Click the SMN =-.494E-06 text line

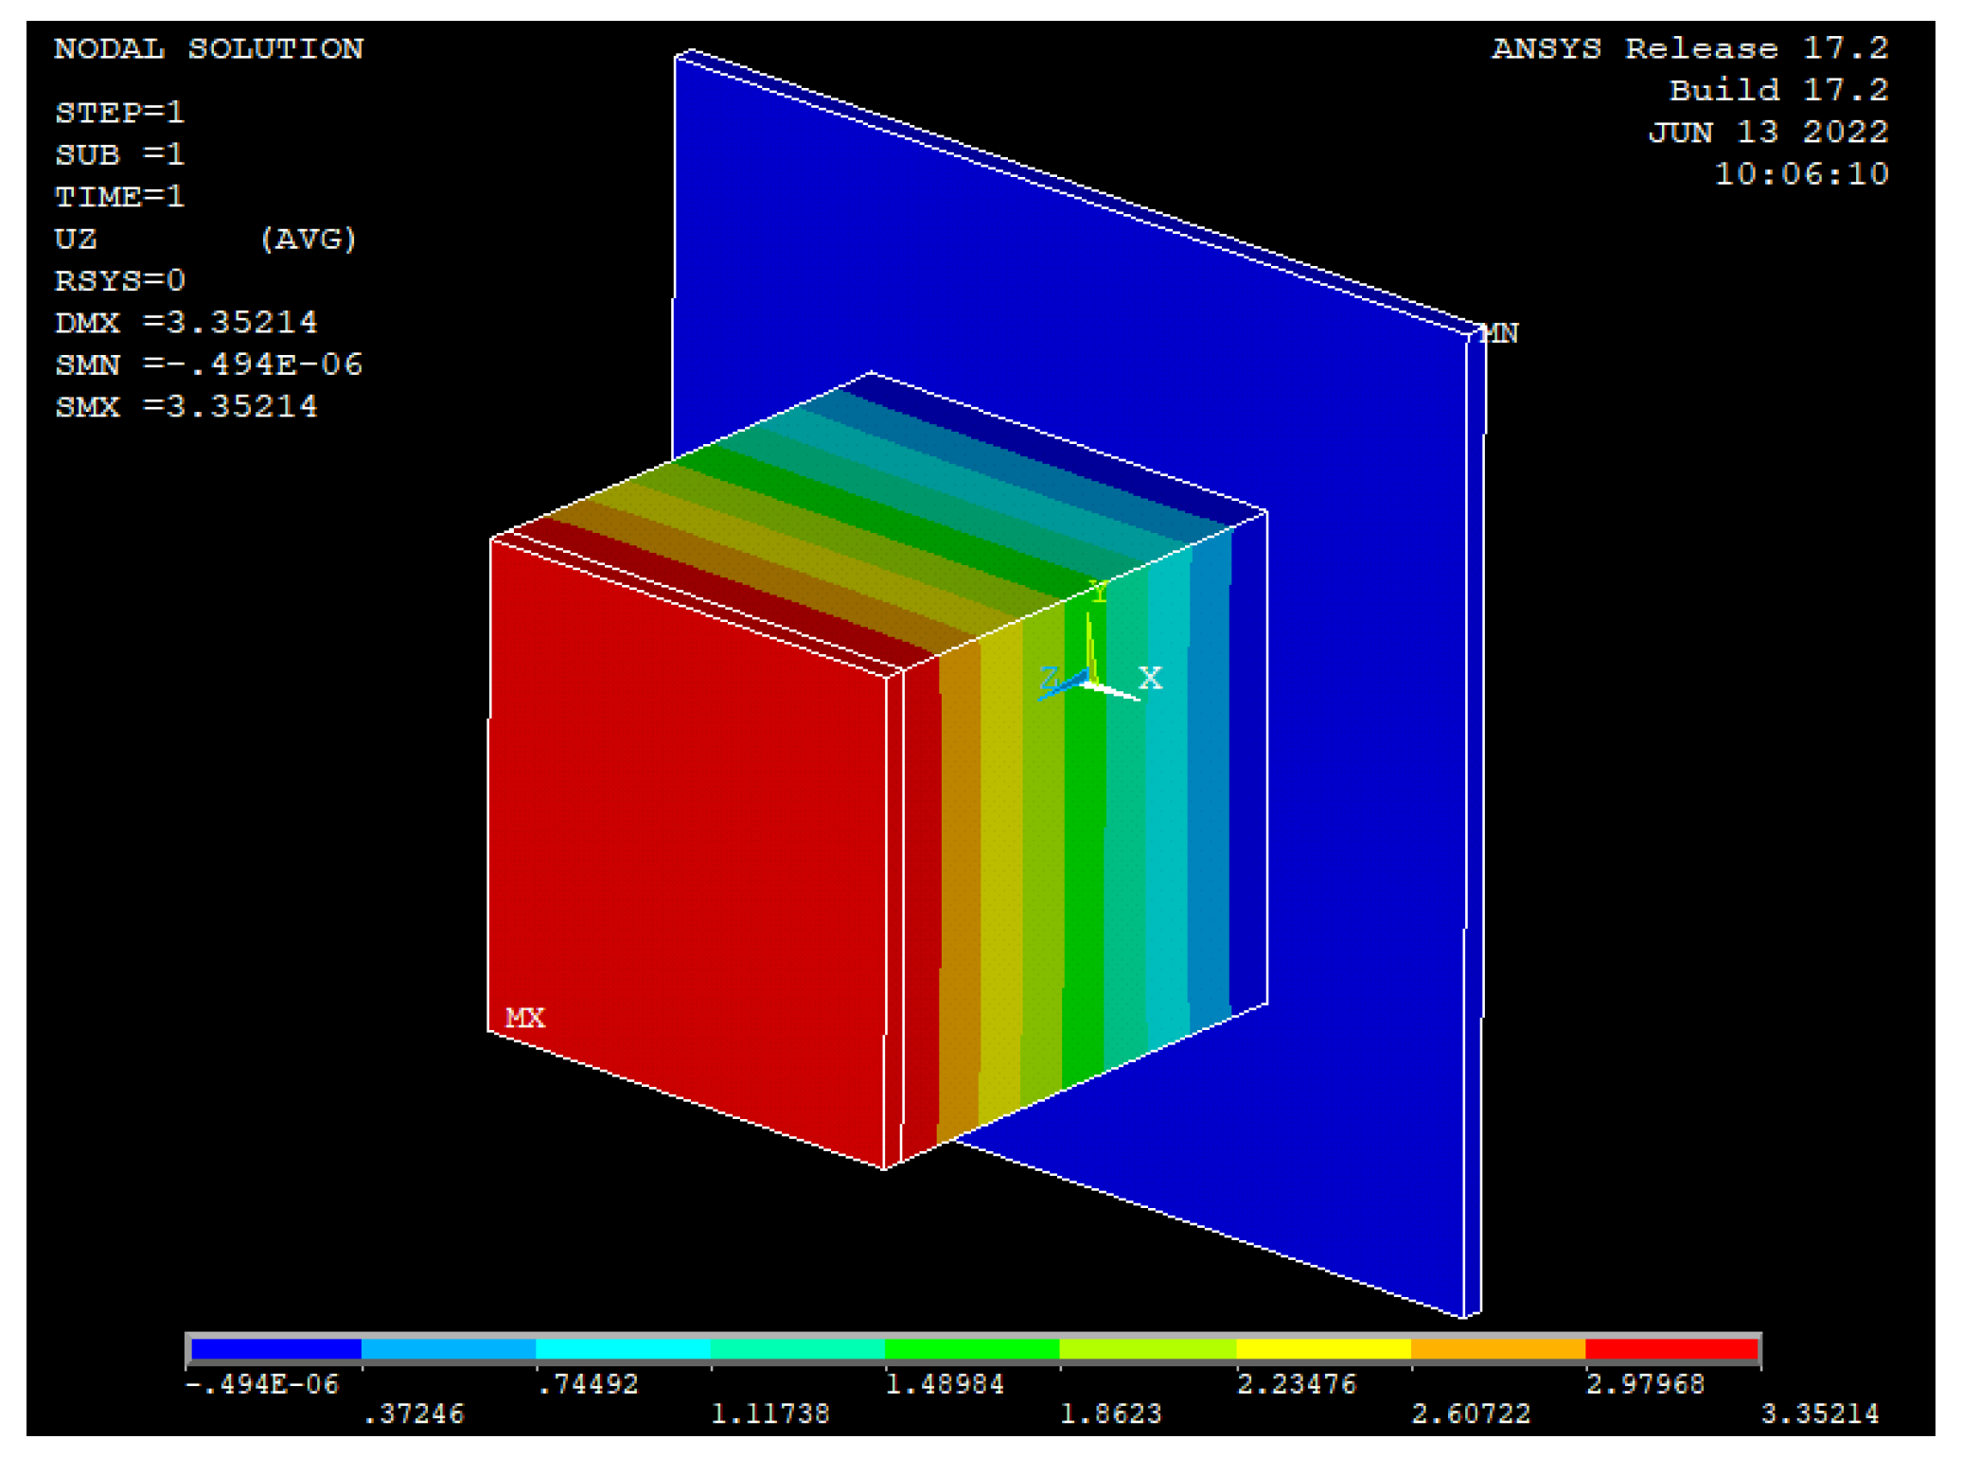click(208, 364)
